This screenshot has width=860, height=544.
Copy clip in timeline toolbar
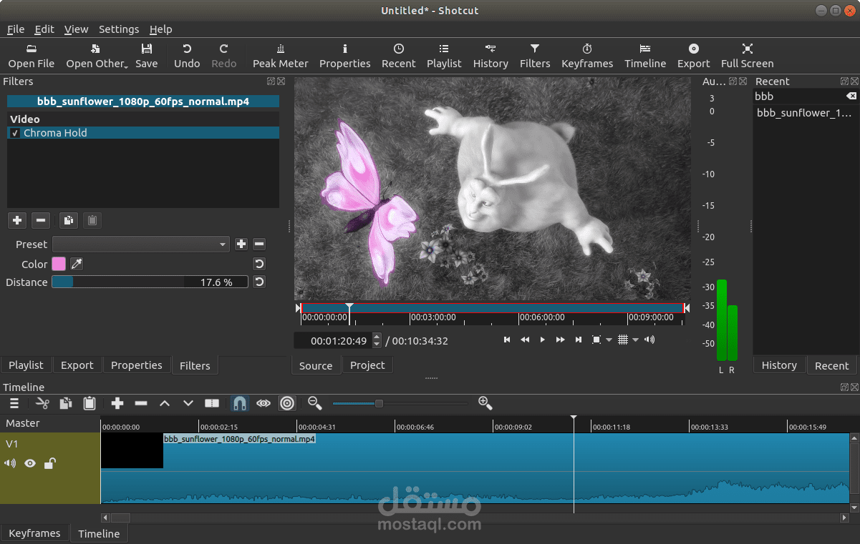pyautogui.click(x=65, y=403)
